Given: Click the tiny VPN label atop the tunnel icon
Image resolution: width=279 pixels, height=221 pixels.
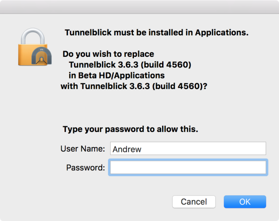Looking at the screenshot, I should (x=41, y=49).
